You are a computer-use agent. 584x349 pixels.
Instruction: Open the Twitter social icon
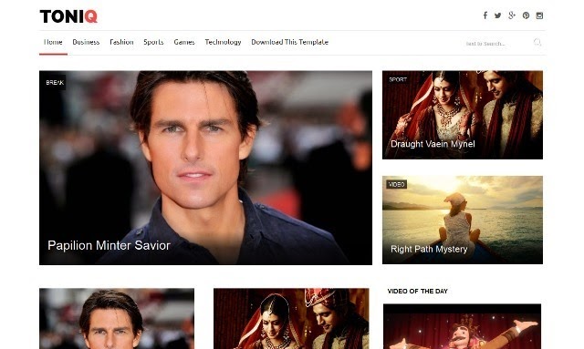[x=498, y=15]
